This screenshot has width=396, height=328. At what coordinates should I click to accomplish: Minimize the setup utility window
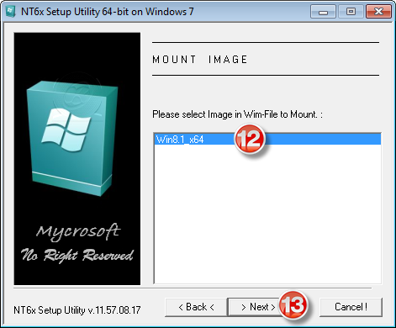point(323,12)
